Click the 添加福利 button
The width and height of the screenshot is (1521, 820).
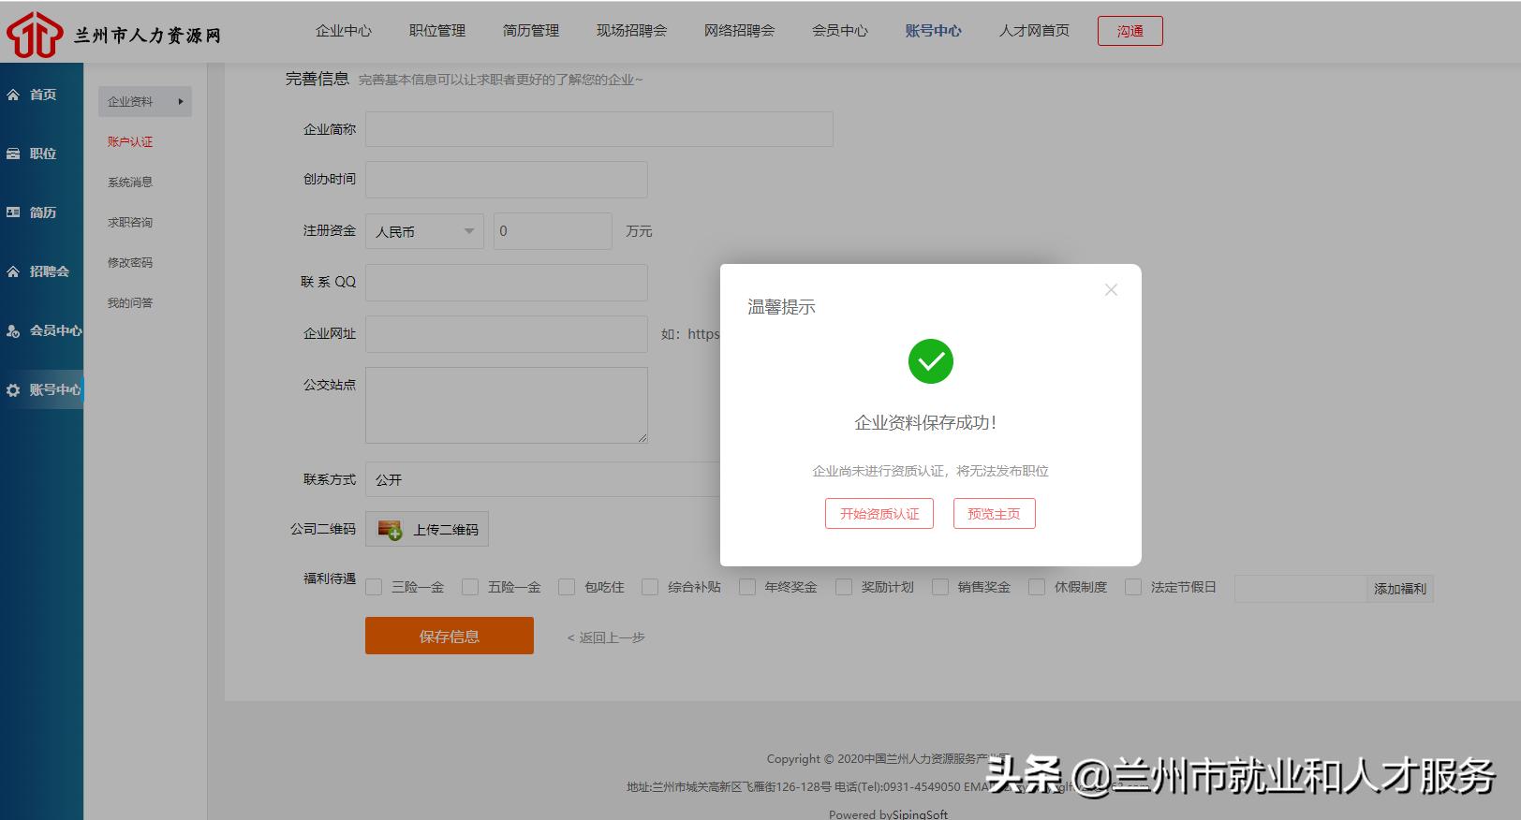1400,589
